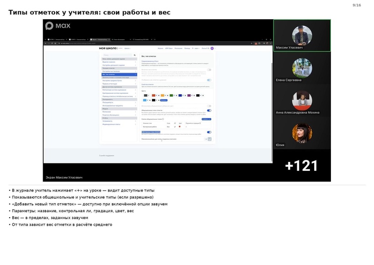Toggle the use school-wide weight-color sets switch
374x265 pixels.
[209, 106]
